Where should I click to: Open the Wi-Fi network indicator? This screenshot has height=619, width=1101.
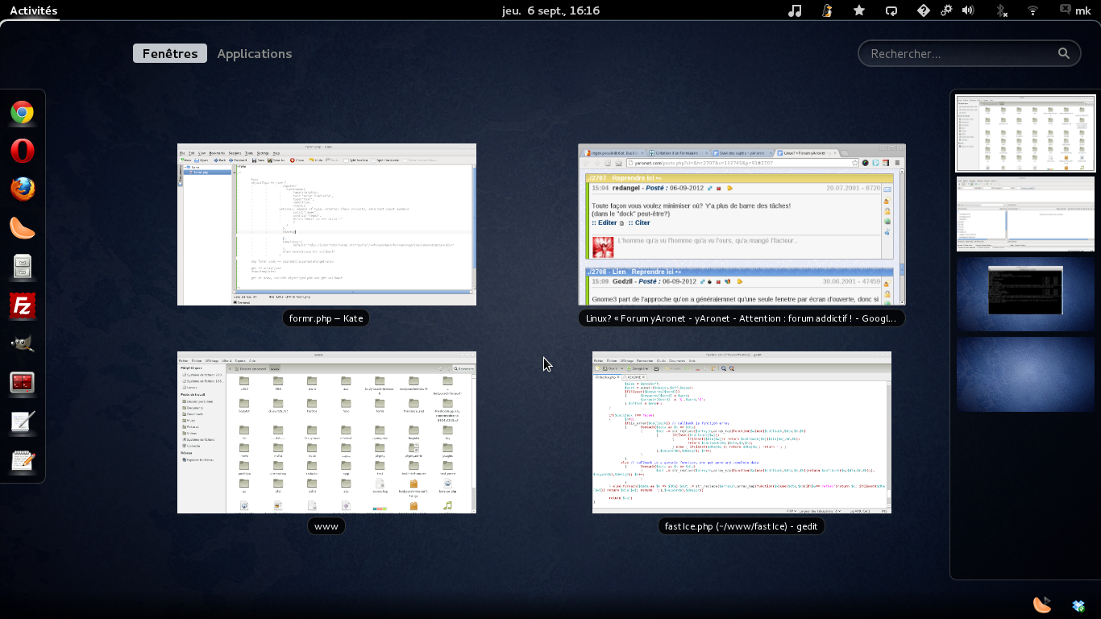coord(1032,10)
